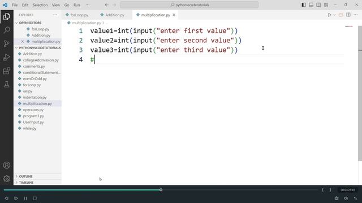362x203 pixels.
Task: Open the Manage gear settings icon
Action: pyautogui.click(x=7, y=179)
